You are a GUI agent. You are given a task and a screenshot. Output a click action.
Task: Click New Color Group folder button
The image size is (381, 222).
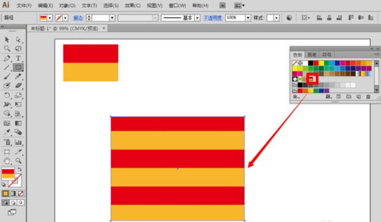point(348,97)
